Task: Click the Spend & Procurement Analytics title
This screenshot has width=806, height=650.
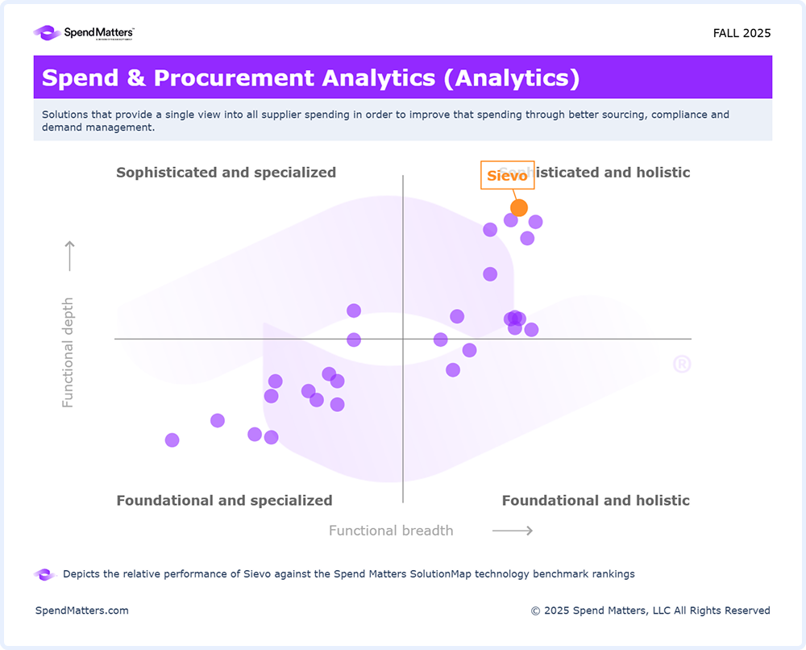Action: (310, 78)
